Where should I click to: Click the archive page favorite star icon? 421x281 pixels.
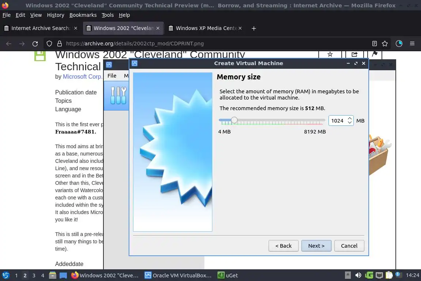[330, 54]
